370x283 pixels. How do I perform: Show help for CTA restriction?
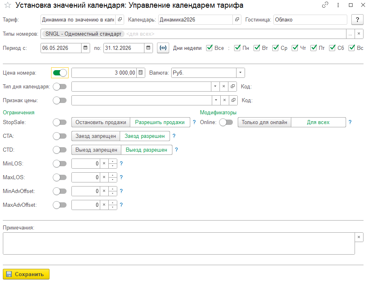pyautogui.click(x=174, y=136)
